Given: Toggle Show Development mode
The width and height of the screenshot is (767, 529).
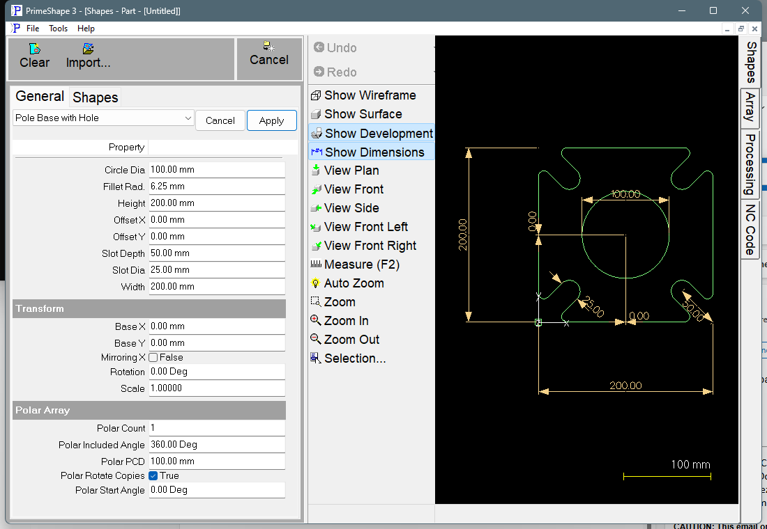Looking at the screenshot, I should coord(371,134).
